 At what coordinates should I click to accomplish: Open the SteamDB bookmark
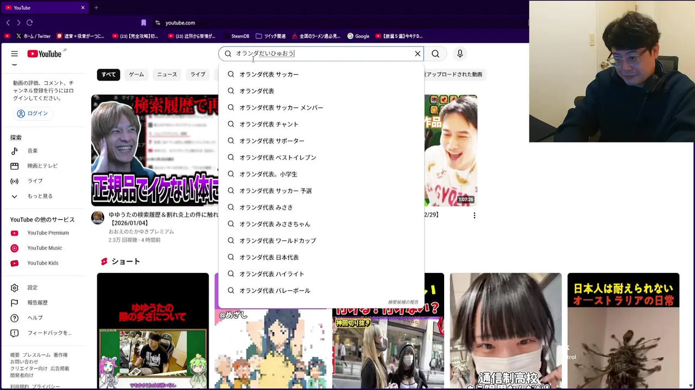click(x=236, y=36)
